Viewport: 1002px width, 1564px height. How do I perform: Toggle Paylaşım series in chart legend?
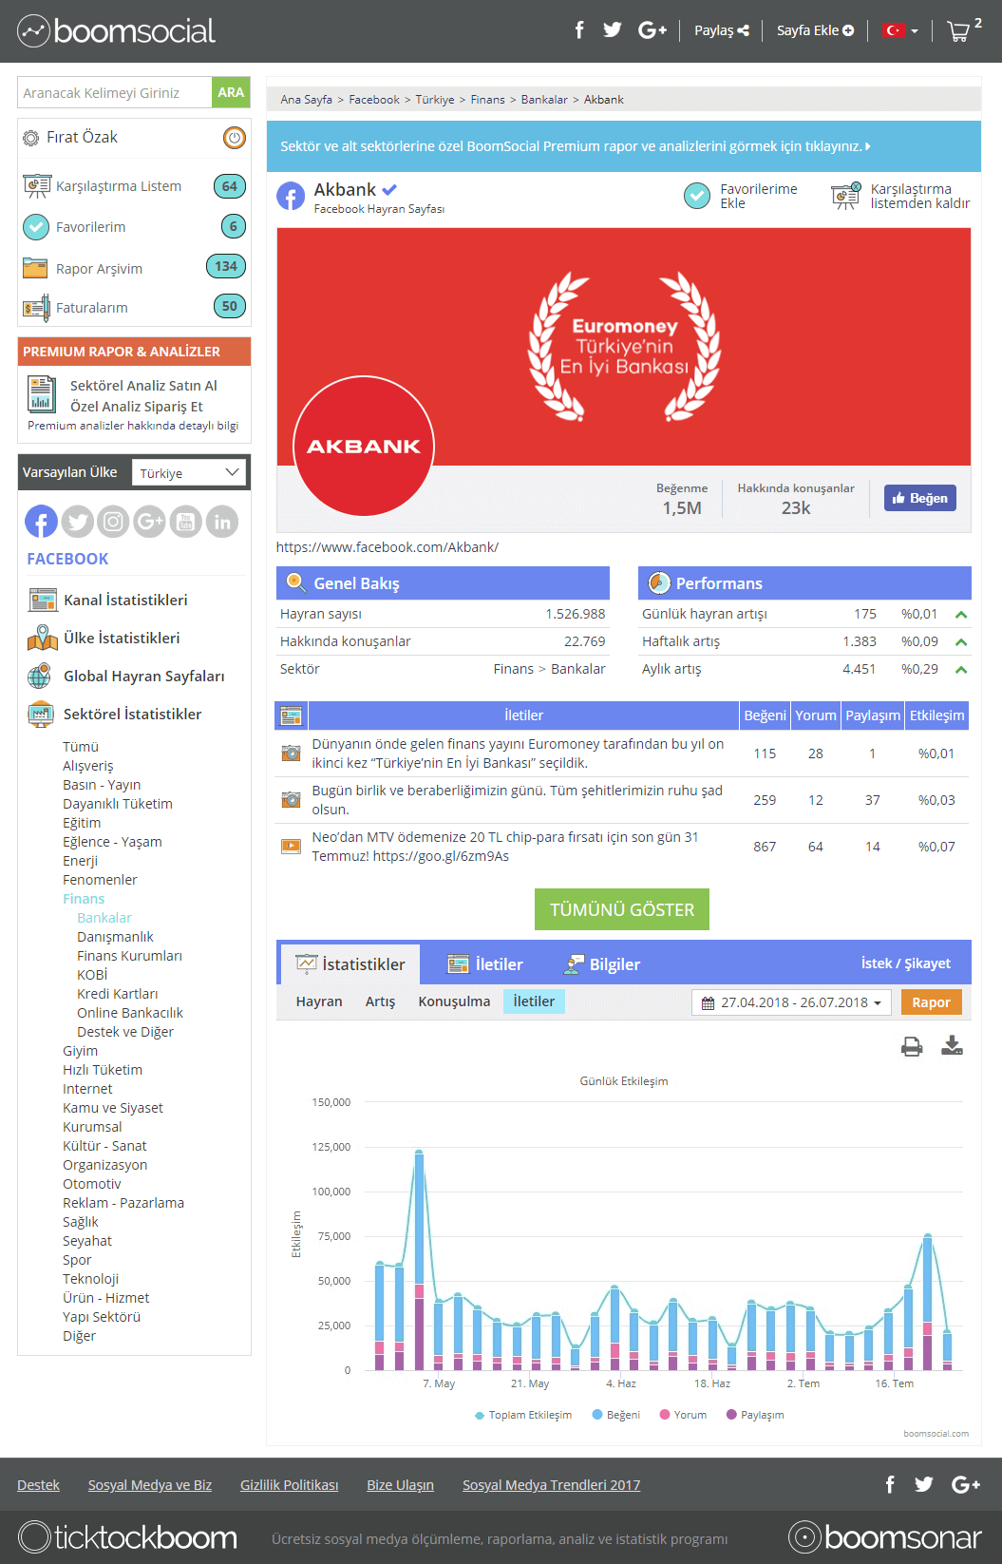pyautogui.click(x=755, y=1415)
